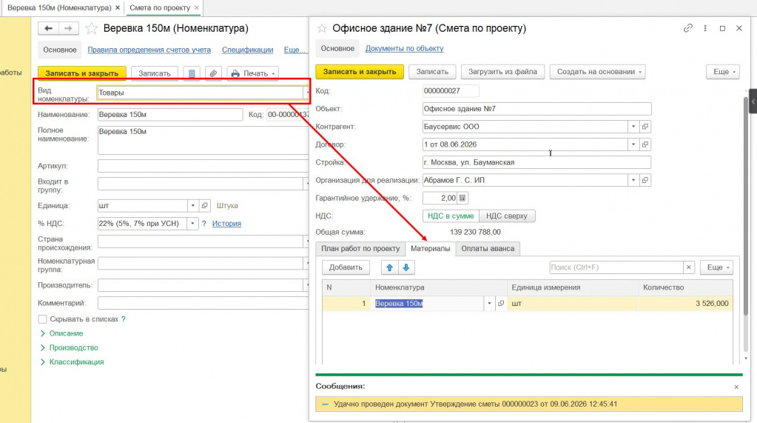
Task: Click the list report icon next to Записать
Action: (192, 73)
